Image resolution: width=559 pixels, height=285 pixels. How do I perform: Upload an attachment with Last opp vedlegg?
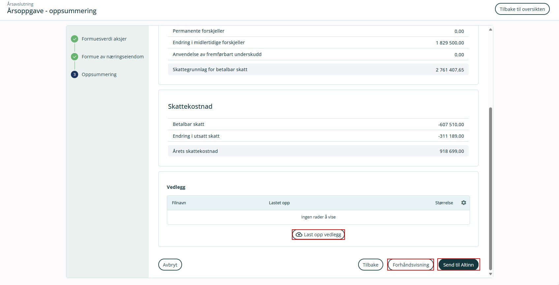pyautogui.click(x=318, y=235)
